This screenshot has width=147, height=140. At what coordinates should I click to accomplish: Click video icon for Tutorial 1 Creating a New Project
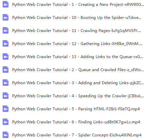pyautogui.click(x=6, y=5)
